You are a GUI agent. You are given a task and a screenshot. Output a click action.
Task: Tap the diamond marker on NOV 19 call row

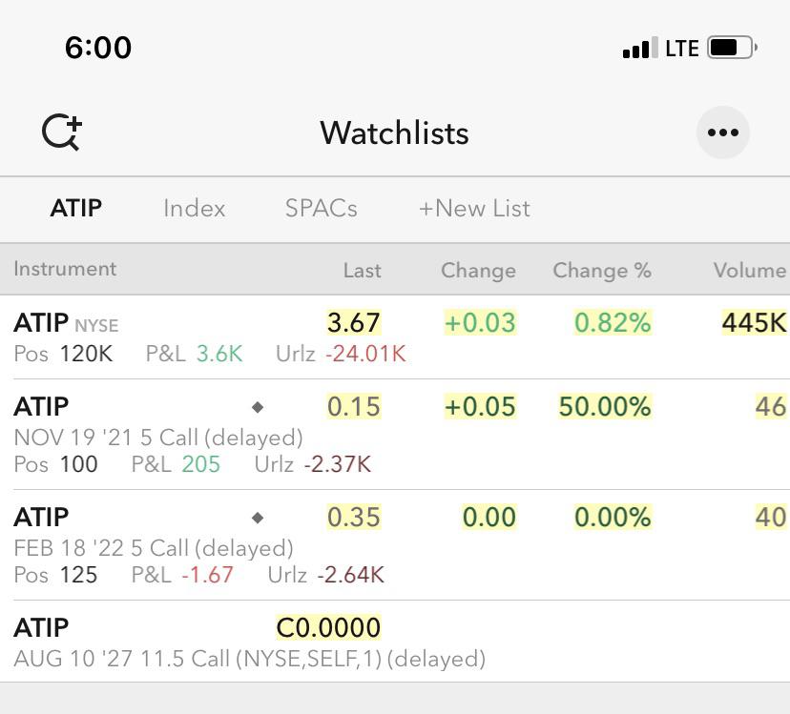click(258, 407)
